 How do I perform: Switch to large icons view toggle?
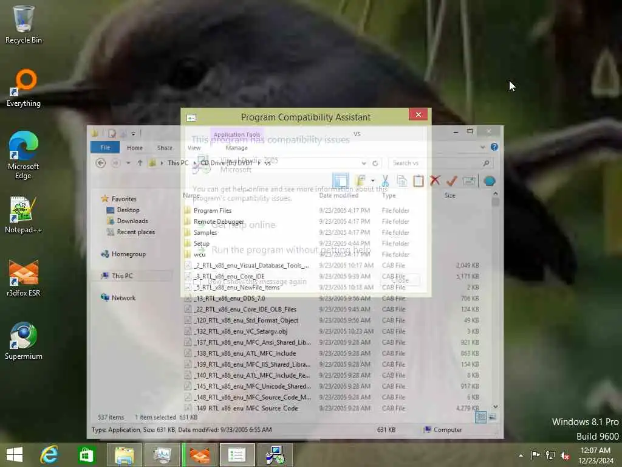[x=492, y=417]
